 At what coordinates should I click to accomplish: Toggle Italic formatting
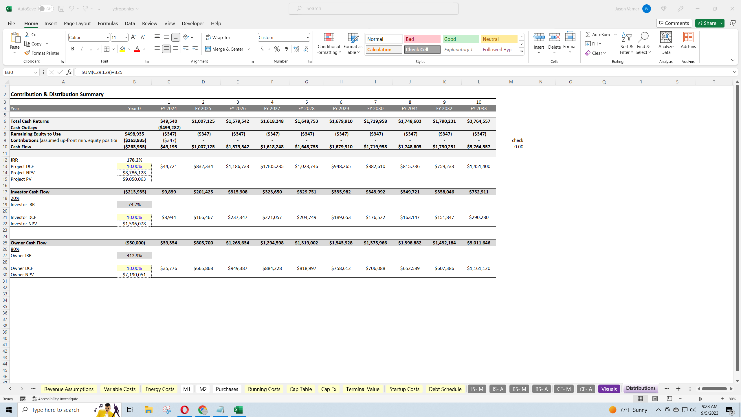click(x=82, y=49)
